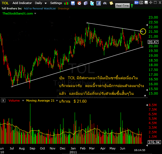Select the lower trendline's left anchor point

pyautogui.click(x=12, y=86)
